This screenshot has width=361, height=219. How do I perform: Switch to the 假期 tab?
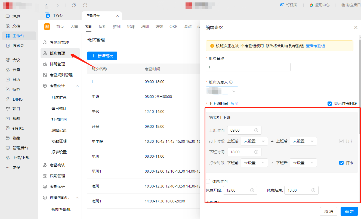(103, 26)
